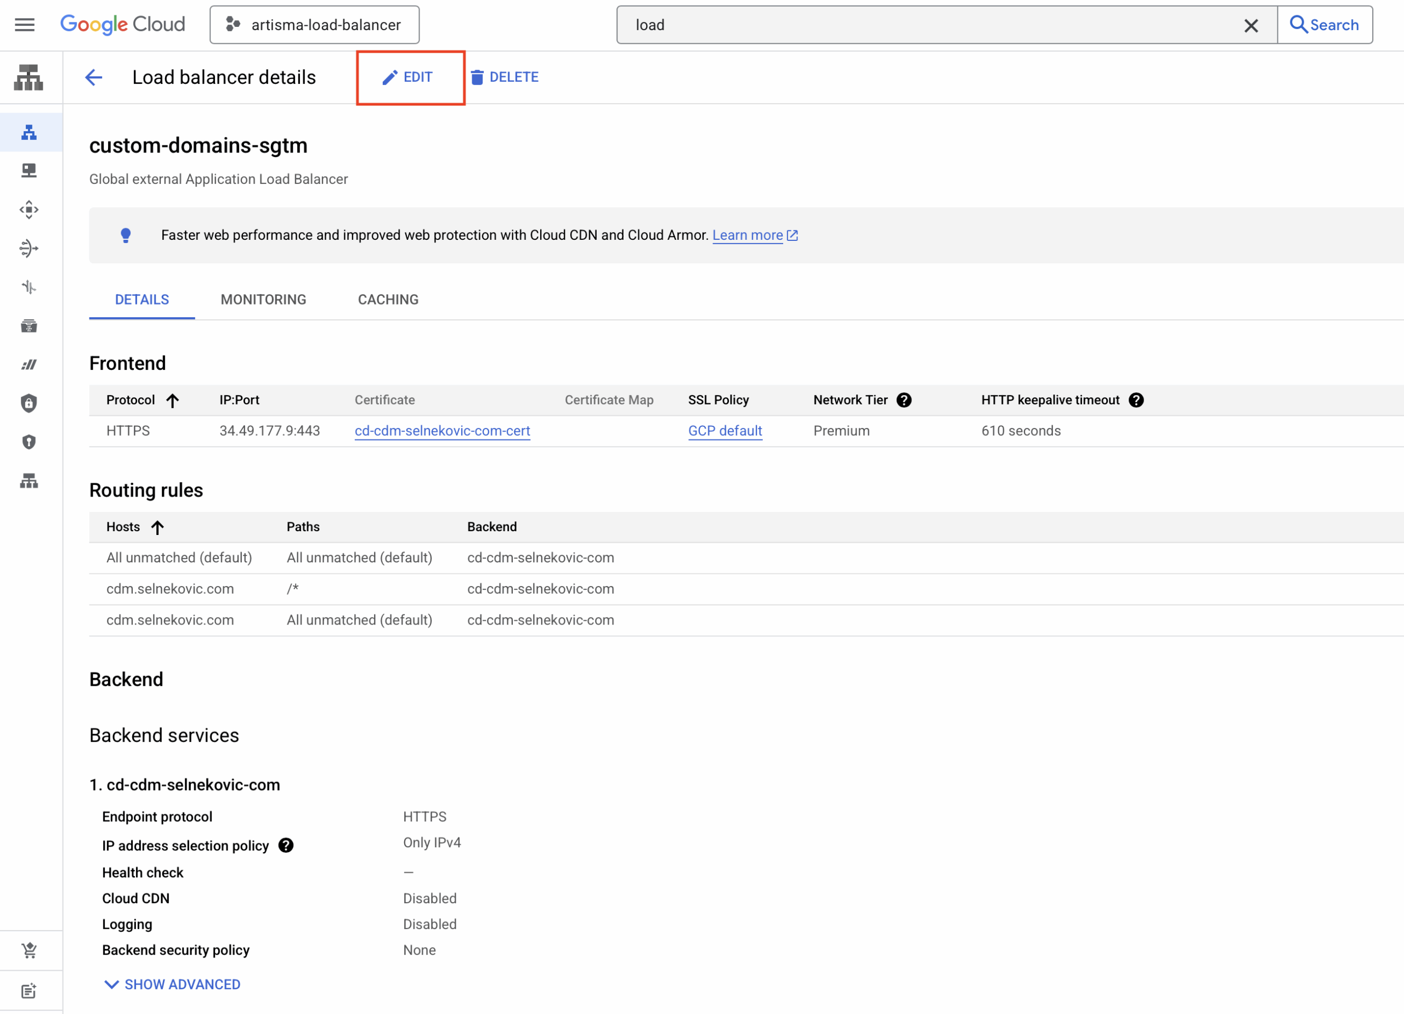Image resolution: width=1404 pixels, height=1014 pixels.
Task: Clear the search query with the X
Action: [x=1252, y=25]
